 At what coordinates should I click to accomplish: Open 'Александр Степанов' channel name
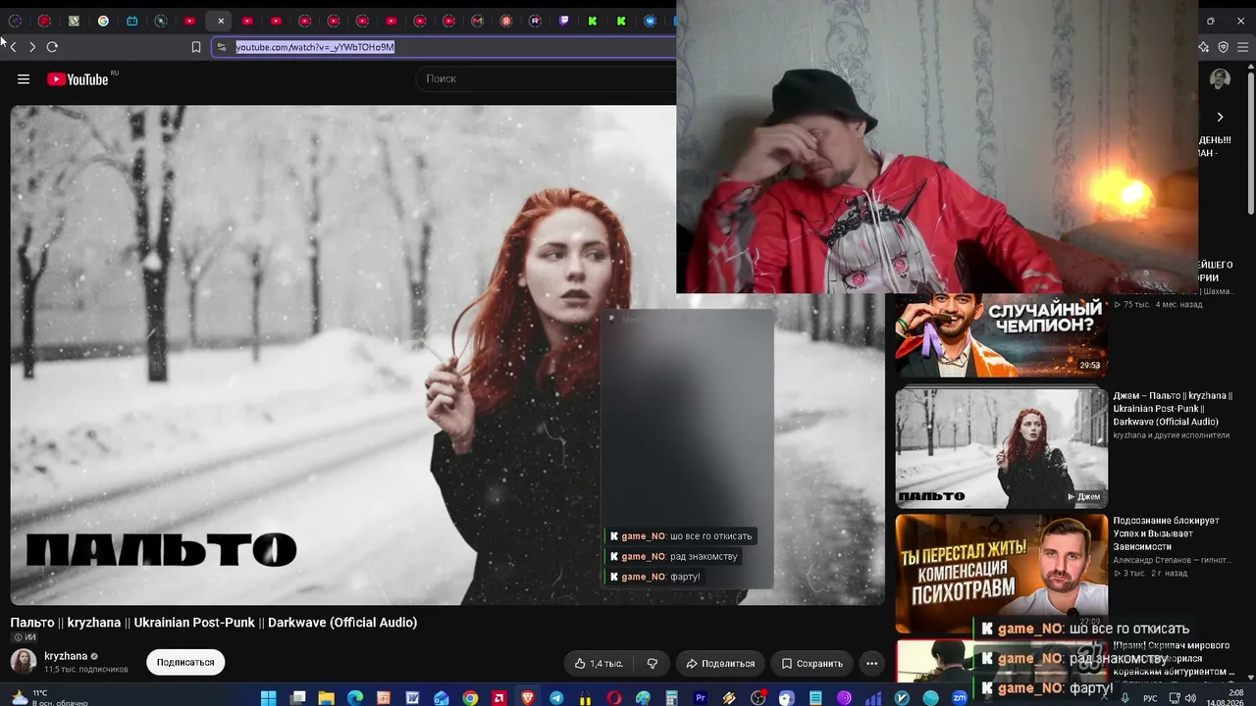pos(1172,560)
